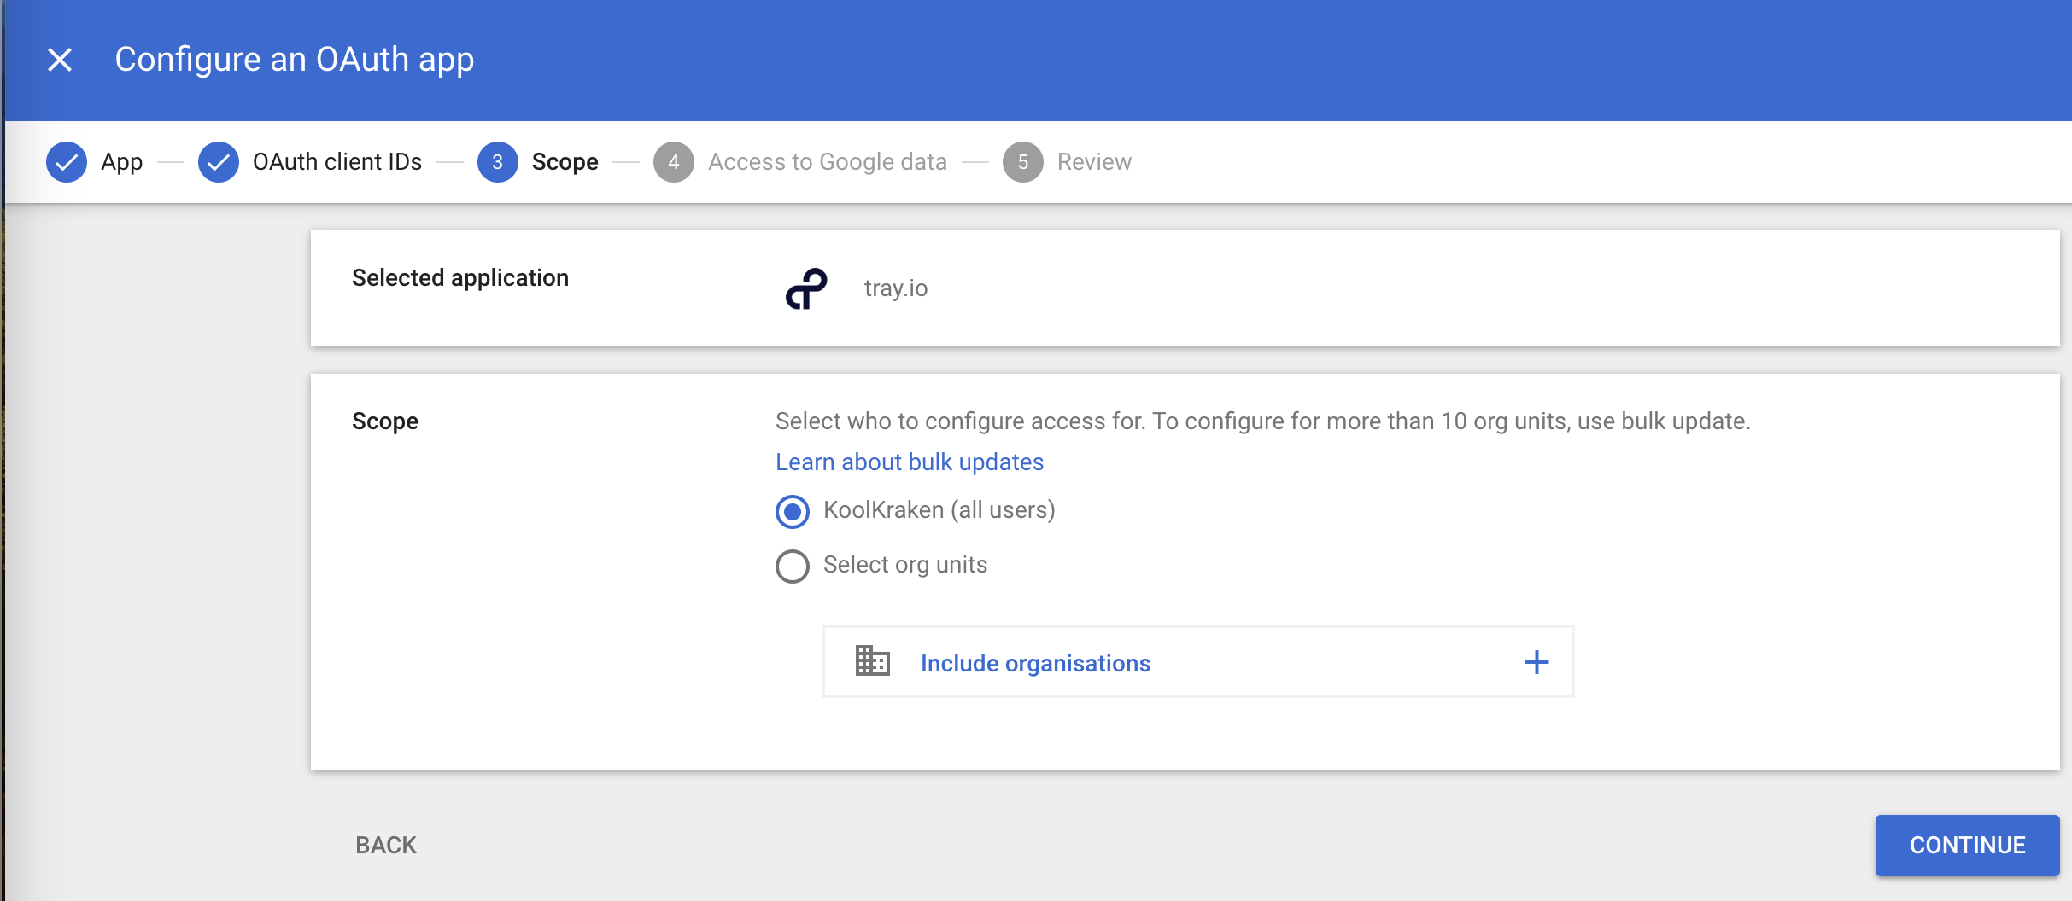
Task: Click the circle icon for Access to Google data
Action: point(674,161)
